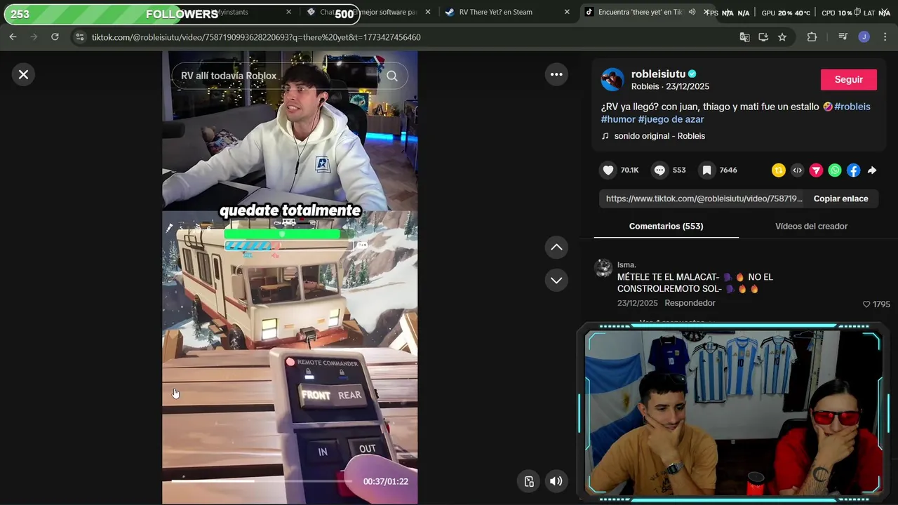Share video to WhatsApp
The width and height of the screenshot is (898, 505).
pyautogui.click(x=835, y=170)
